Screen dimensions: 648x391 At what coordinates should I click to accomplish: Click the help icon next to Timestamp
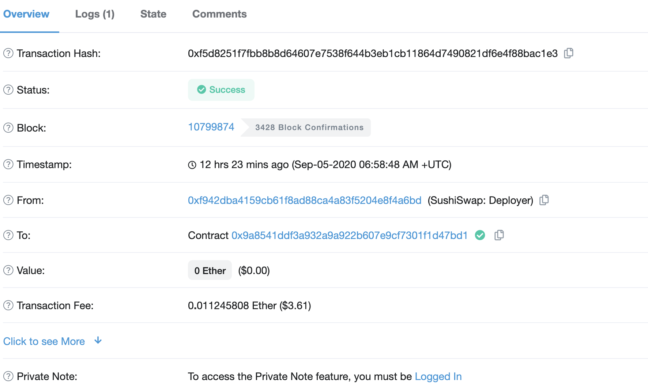[8, 164]
